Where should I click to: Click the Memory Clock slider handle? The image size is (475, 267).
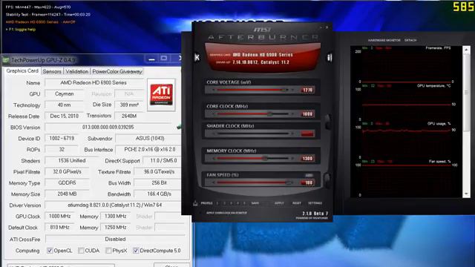click(265, 158)
